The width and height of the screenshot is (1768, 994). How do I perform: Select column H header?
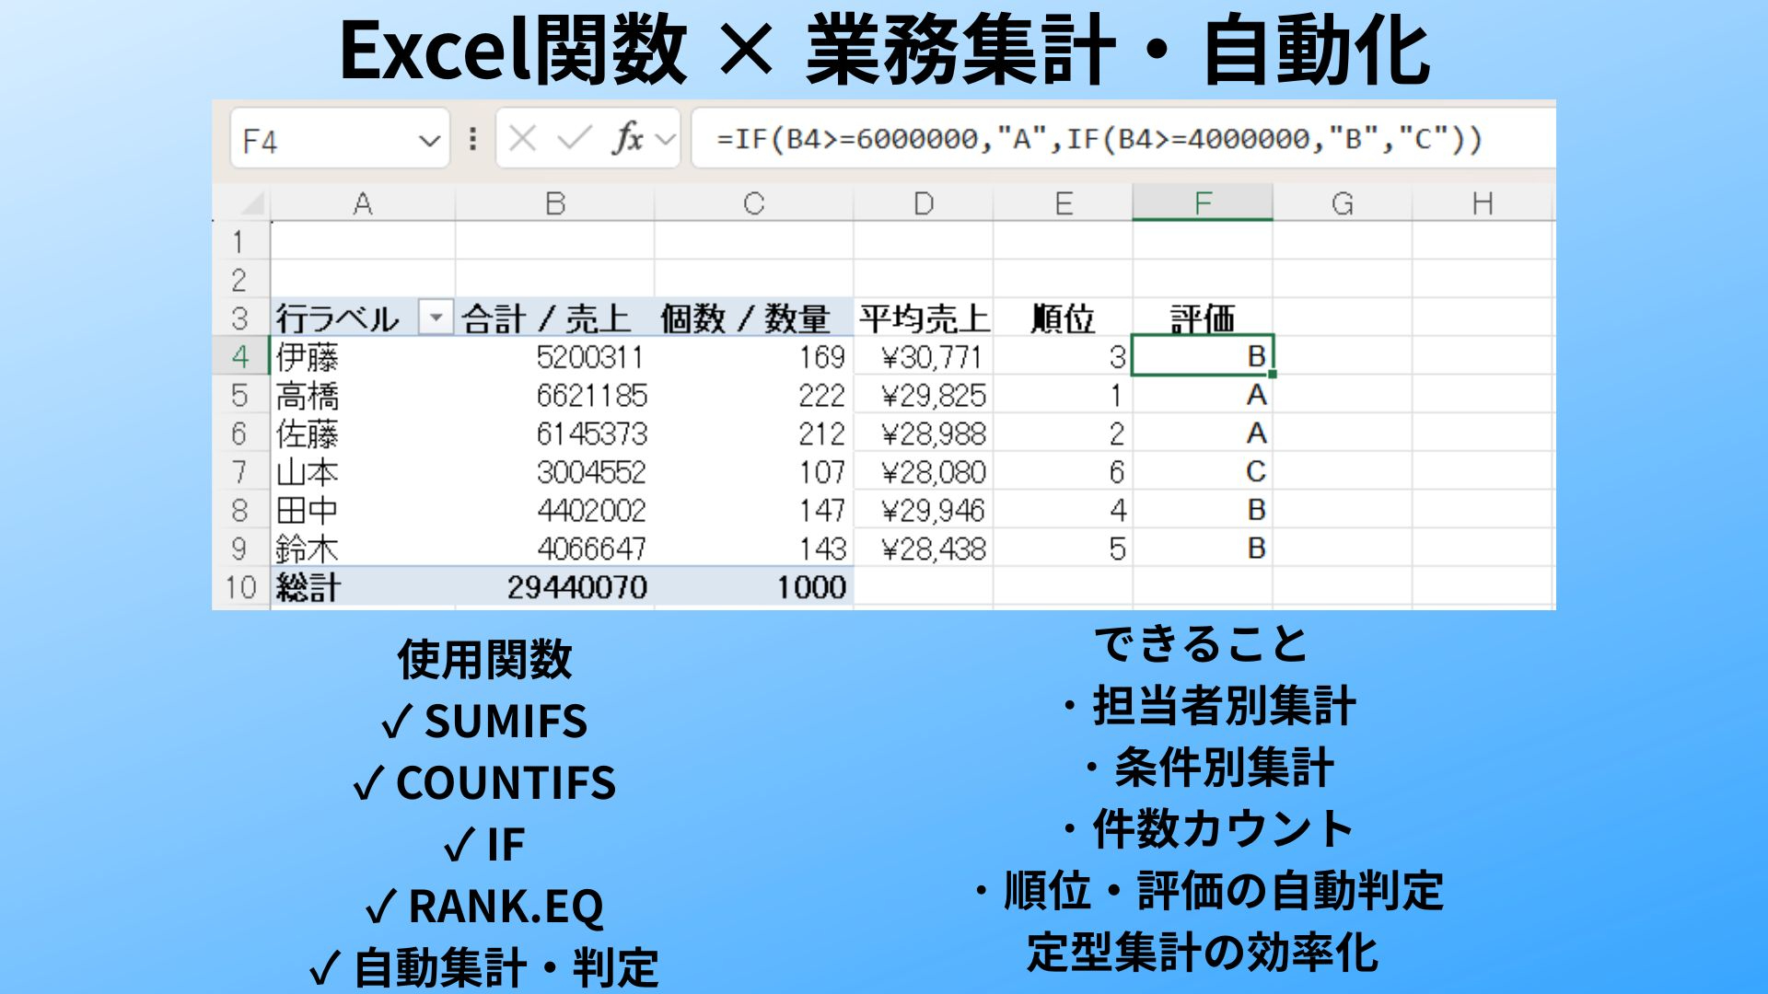tap(1483, 203)
